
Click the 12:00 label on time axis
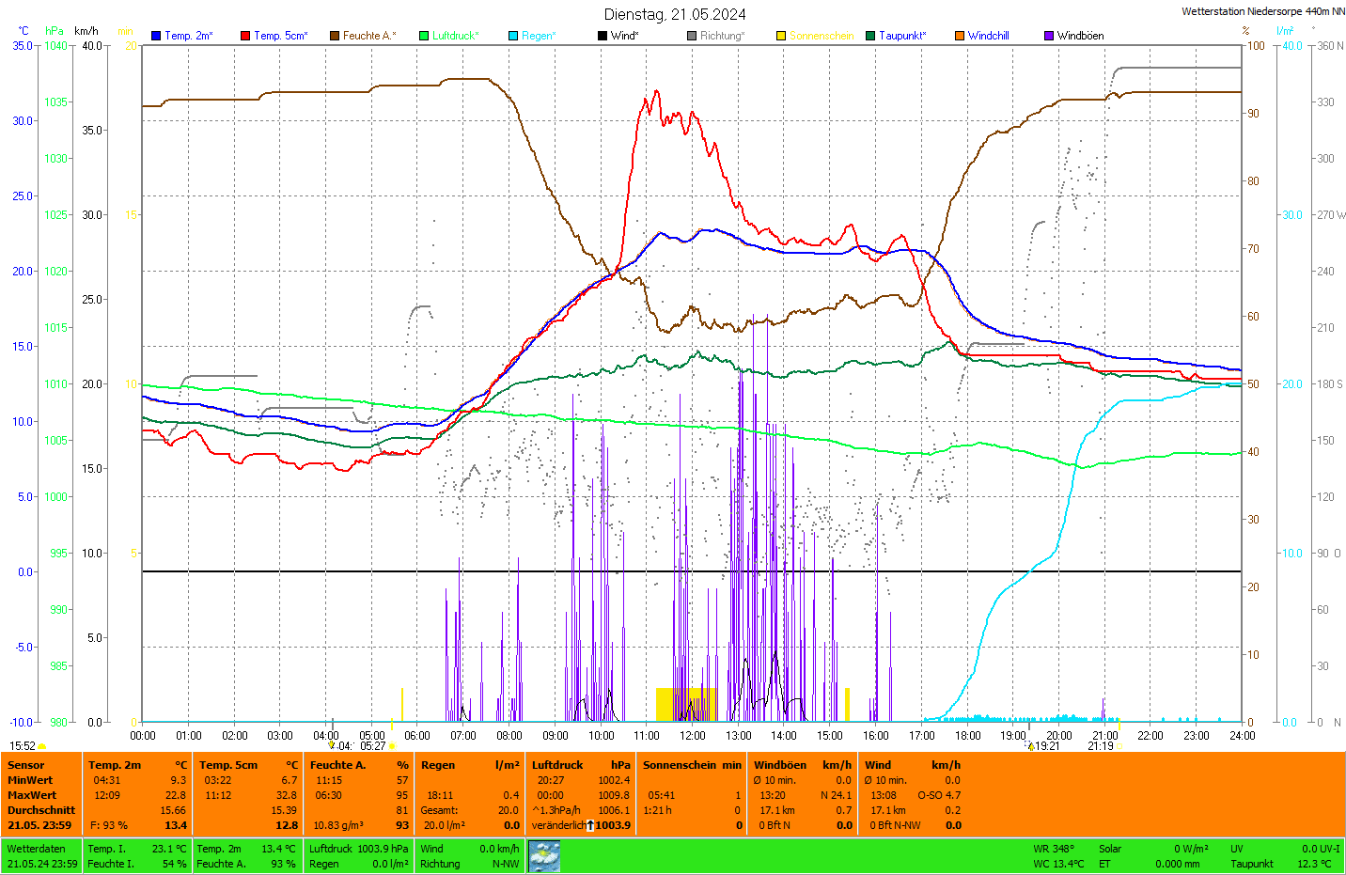coord(693,736)
